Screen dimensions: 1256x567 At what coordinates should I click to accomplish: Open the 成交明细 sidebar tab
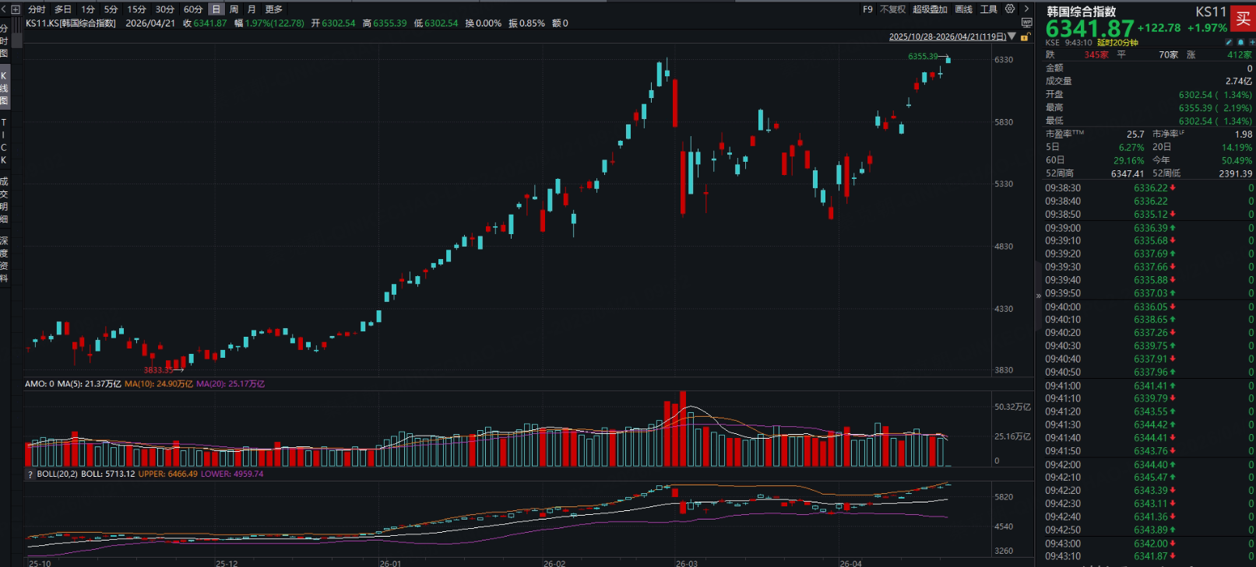pyautogui.click(x=5, y=200)
